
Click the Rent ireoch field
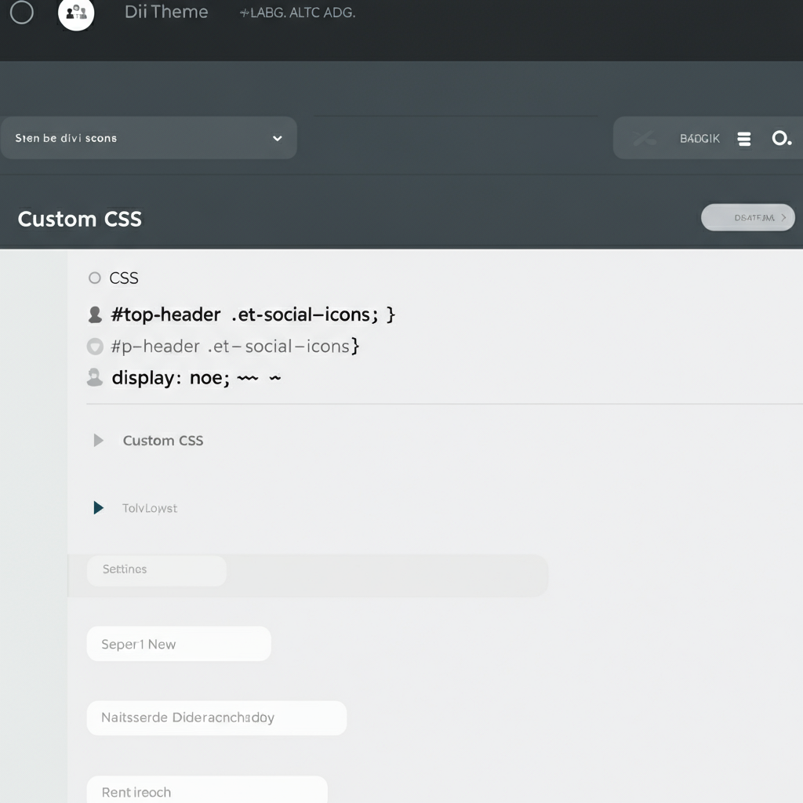pyautogui.click(x=207, y=790)
